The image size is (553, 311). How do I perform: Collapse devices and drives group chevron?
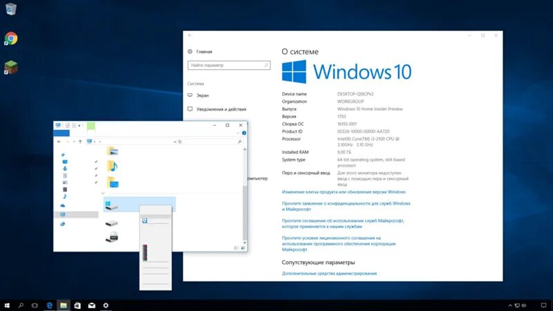point(103,194)
